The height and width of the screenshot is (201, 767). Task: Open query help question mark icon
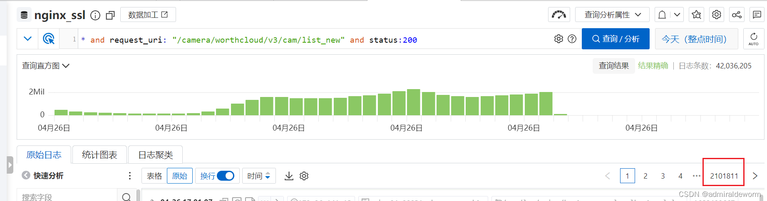coord(572,39)
